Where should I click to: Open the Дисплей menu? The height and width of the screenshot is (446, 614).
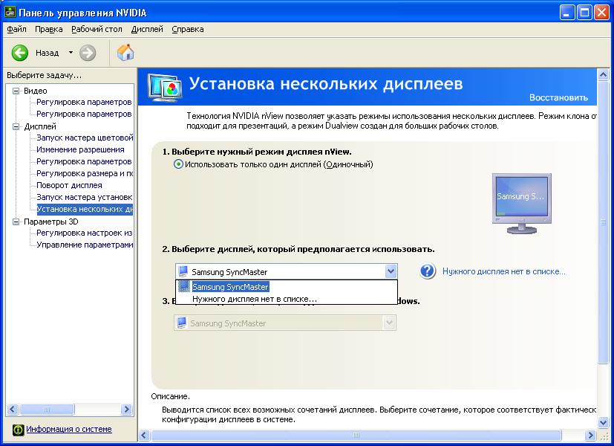pyautogui.click(x=147, y=29)
